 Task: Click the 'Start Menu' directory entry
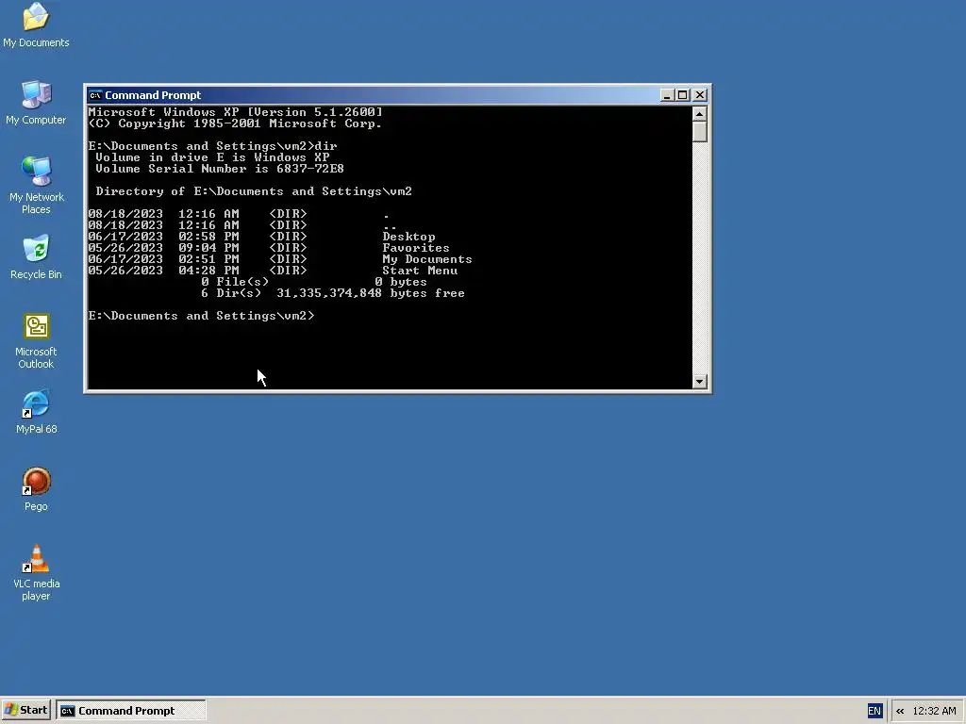(x=420, y=271)
